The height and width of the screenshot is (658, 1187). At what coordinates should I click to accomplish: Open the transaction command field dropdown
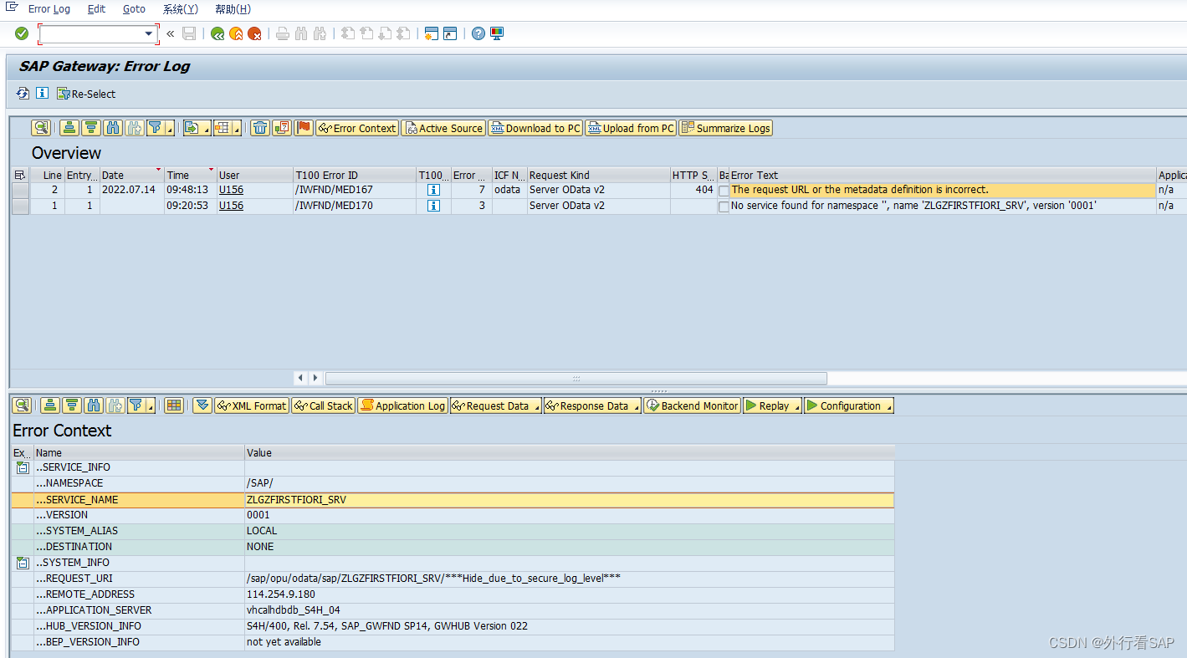(x=150, y=33)
